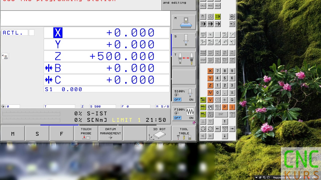The width and height of the screenshot is (321, 180).
Task: Open the DATUM MANAGEMENT softkey
Action: point(110,134)
